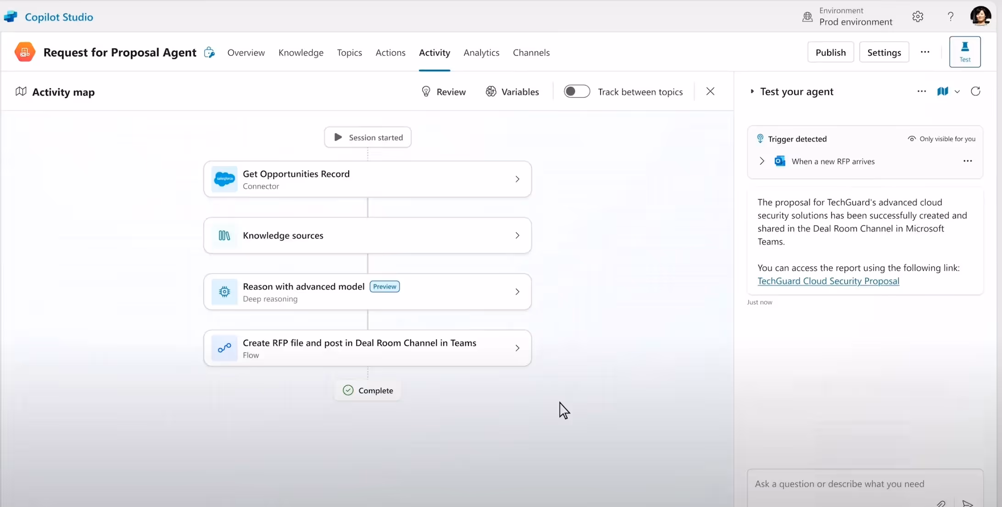Click the Review button label

451,92
